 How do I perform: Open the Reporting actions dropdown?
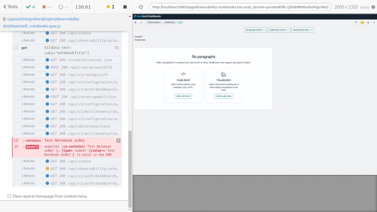pyautogui.click(x=279, y=30)
